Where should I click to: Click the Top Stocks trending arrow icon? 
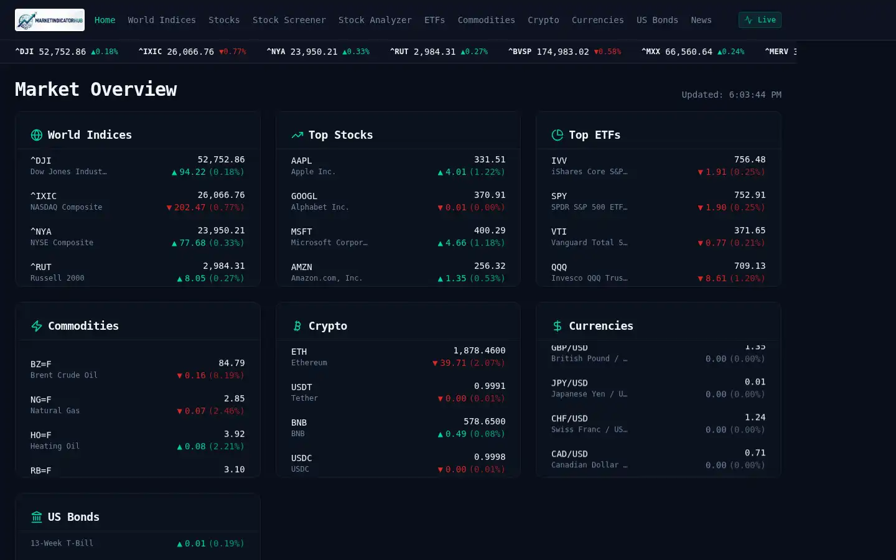tap(297, 135)
